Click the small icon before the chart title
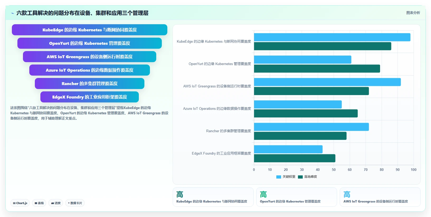 pos(12,13)
